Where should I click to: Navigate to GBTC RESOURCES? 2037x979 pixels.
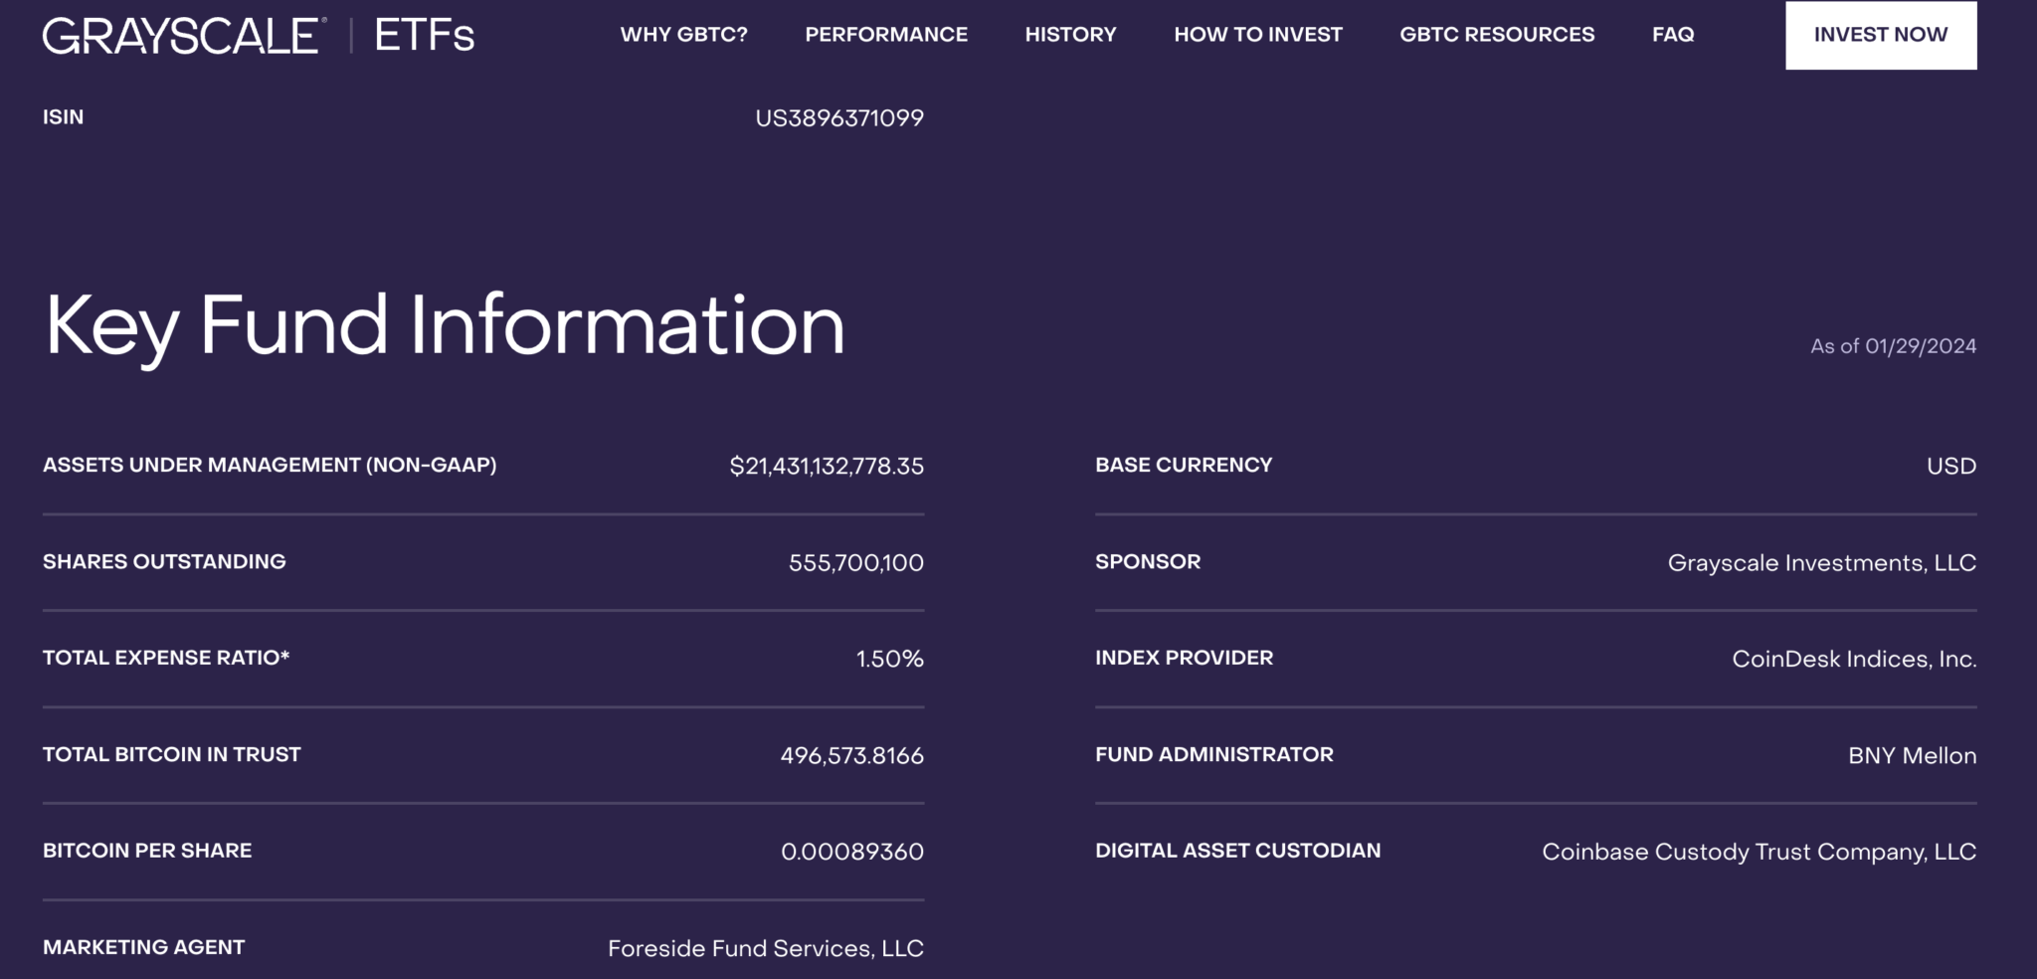coord(1496,35)
